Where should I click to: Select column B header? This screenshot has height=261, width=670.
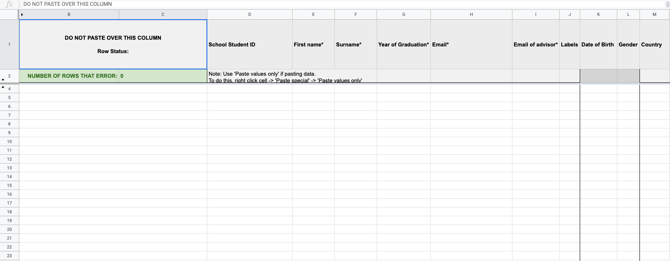point(69,15)
